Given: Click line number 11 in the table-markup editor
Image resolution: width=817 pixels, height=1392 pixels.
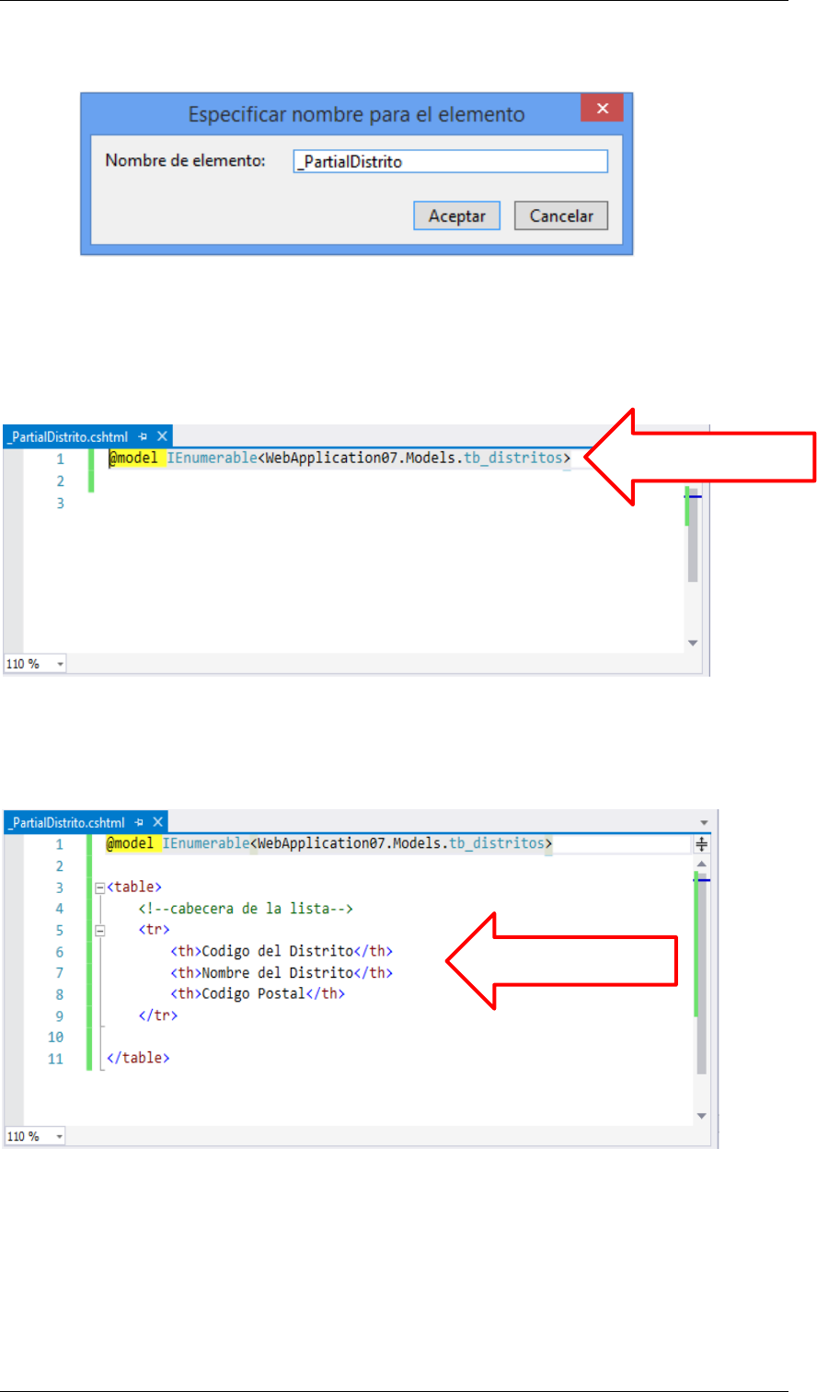Looking at the screenshot, I should (55, 1059).
